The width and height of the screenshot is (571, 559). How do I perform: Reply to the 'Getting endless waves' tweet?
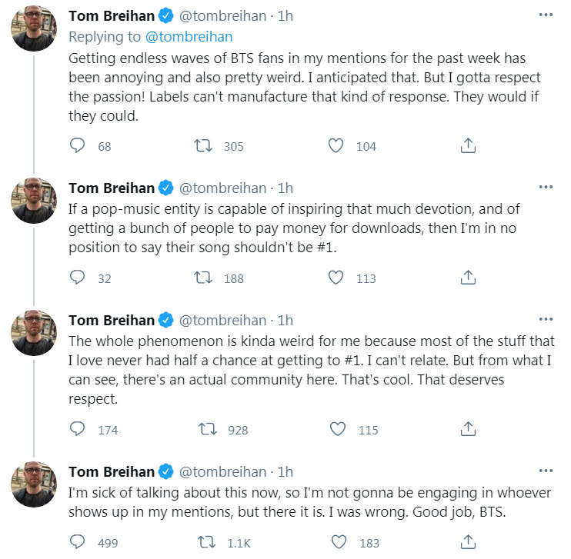pyautogui.click(x=77, y=145)
